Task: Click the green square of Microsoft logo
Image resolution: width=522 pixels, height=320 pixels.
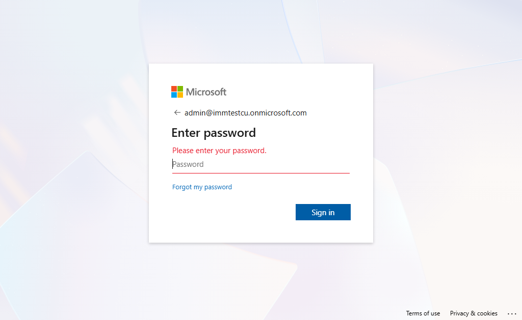Action: pyautogui.click(x=180, y=89)
